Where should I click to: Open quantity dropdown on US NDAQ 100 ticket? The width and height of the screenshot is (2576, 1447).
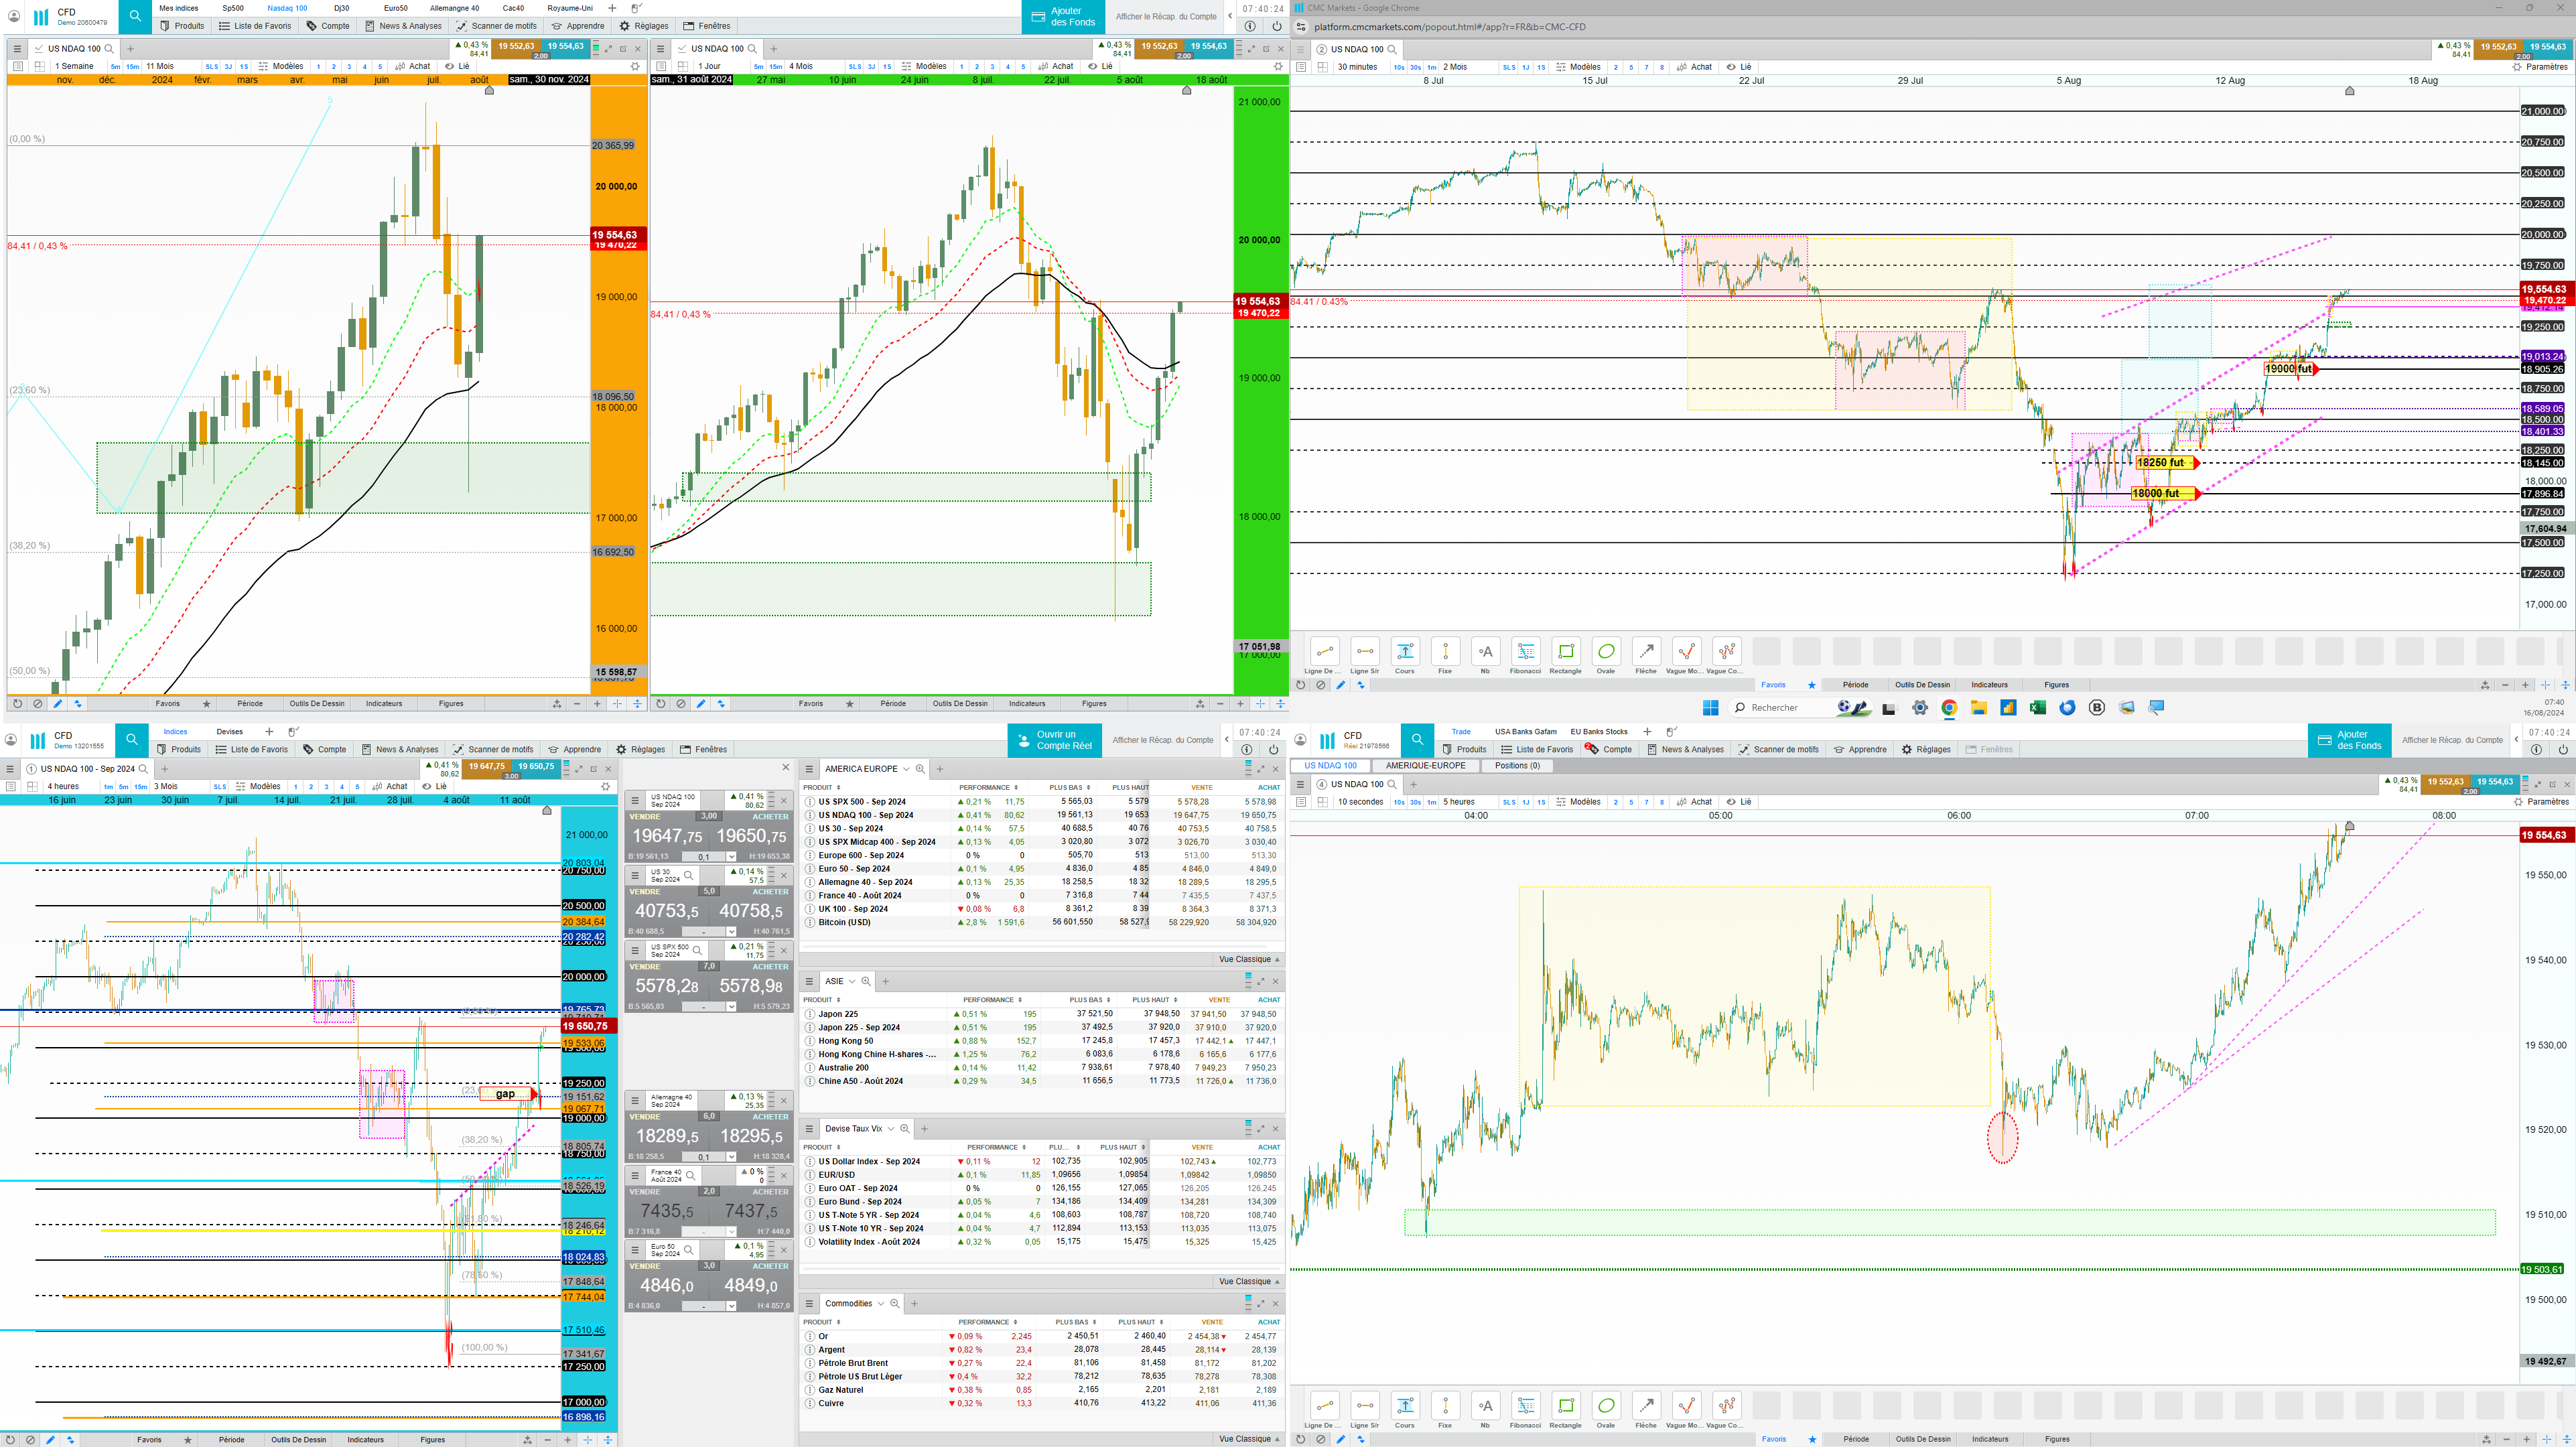coord(731,857)
